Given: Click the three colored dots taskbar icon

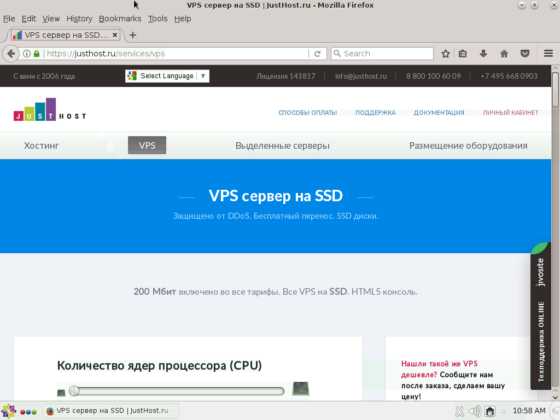Looking at the screenshot, I should [x=28, y=412].
